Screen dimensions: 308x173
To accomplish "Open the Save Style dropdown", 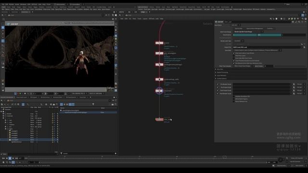I will tap(257, 50).
